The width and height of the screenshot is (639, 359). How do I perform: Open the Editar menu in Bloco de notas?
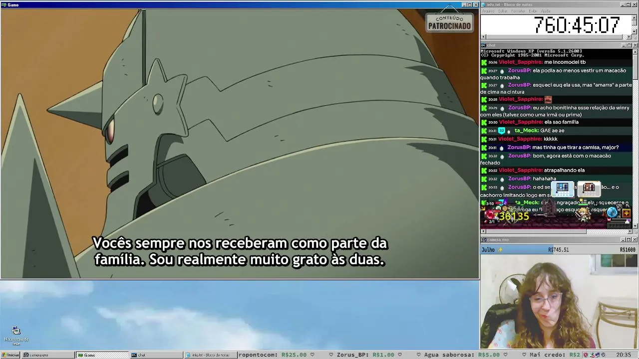point(503,11)
